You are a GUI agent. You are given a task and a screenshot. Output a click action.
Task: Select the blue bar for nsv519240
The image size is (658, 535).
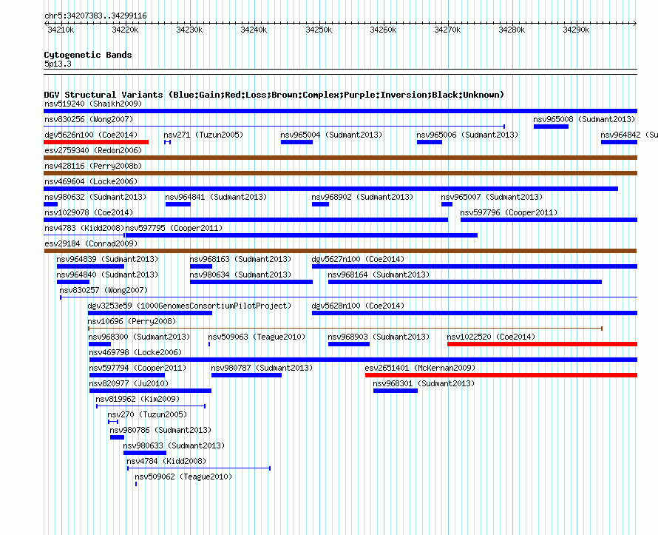pos(340,111)
